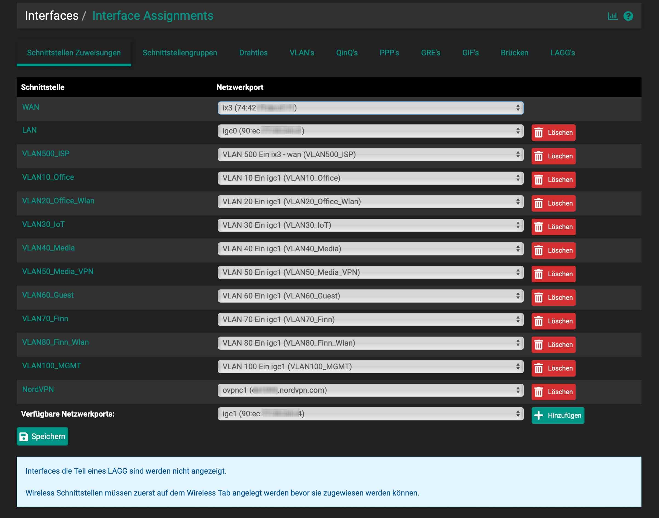Viewport: 659px width, 518px height.
Task: Open the Schnittstellengruppen tab
Action: coord(180,52)
